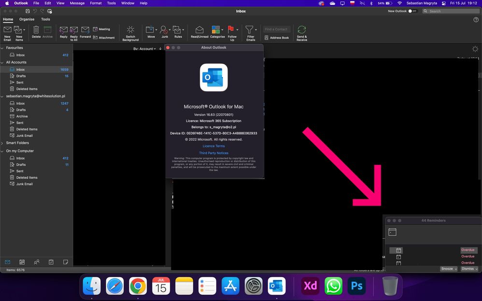Click in the Search field
The height and width of the screenshot is (301, 482).
[x=449, y=11]
